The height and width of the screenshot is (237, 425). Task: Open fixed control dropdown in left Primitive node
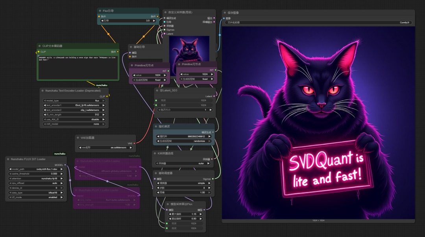click(150, 80)
